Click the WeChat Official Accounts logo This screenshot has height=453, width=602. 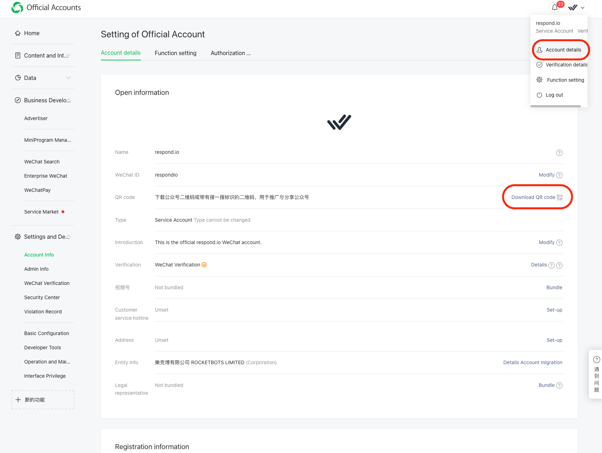click(x=17, y=7)
